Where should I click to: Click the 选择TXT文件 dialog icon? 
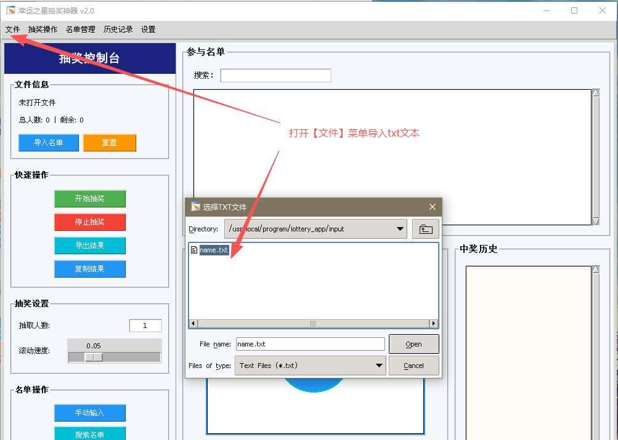pos(195,206)
